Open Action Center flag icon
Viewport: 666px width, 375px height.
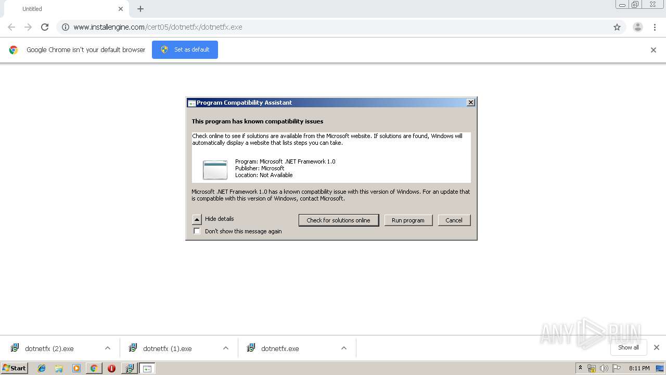617,368
